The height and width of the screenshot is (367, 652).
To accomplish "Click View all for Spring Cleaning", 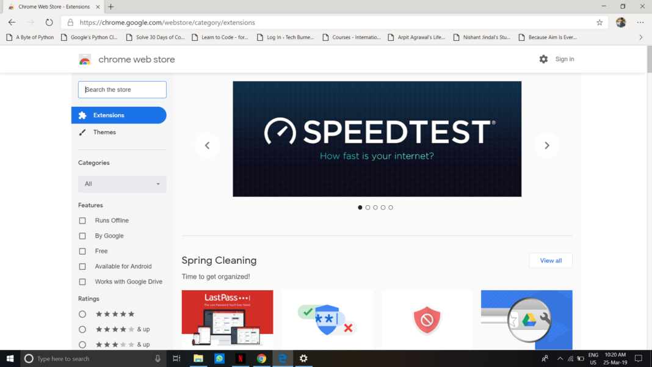I will point(551,261).
